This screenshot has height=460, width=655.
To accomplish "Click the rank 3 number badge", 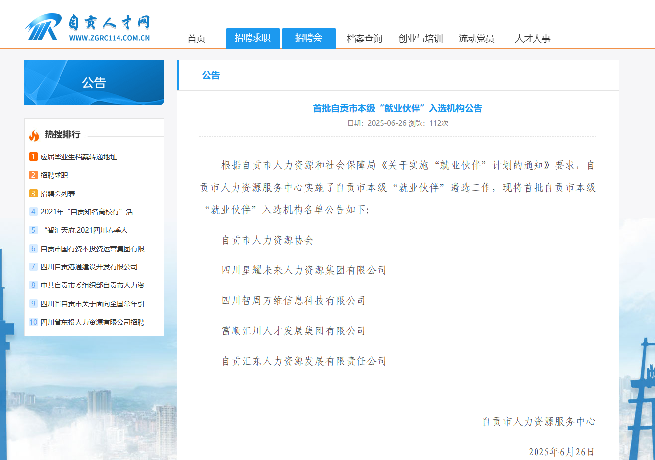I will 33,194.
